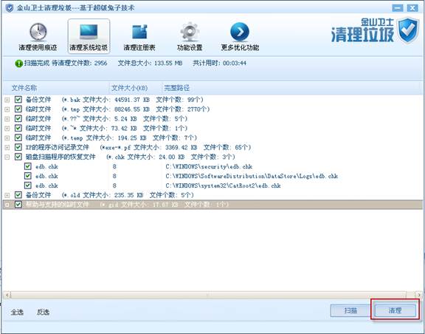Viewport: 425px width, 334px height.
Task: Select path ending DataStore\Logs\edb.chk
Action: tap(252, 176)
